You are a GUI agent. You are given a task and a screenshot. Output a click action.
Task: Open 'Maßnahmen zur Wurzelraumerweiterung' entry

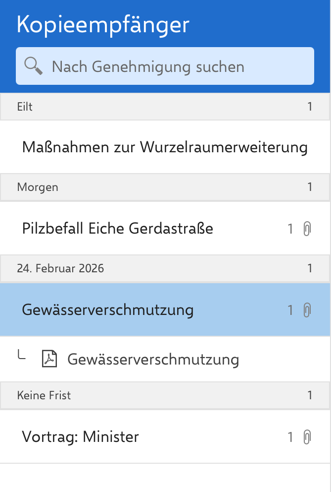pyautogui.click(x=165, y=147)
